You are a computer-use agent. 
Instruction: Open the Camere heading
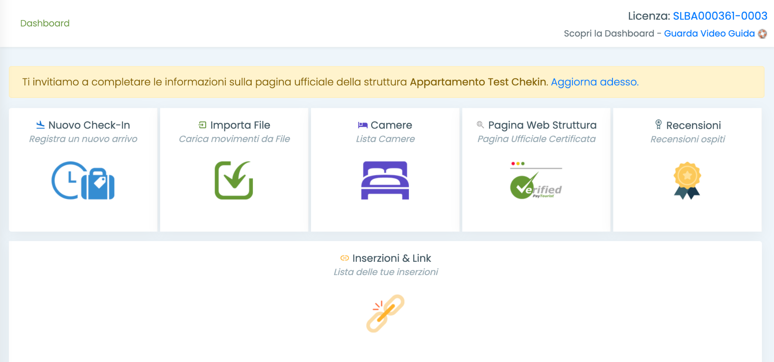pyautogui.click(x=391, y=125)
